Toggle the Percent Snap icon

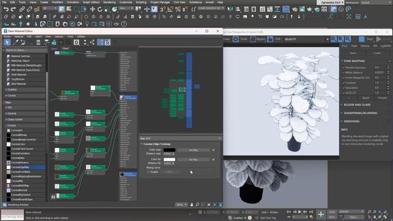pos(177,9)
